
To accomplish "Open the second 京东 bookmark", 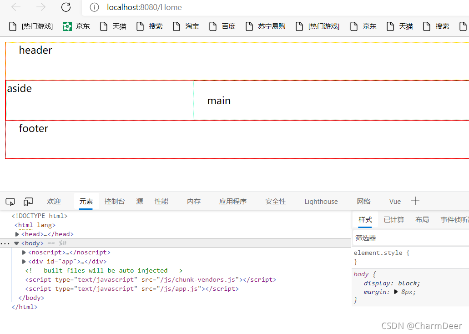I will pyautogui.click(x=363, y=26).
